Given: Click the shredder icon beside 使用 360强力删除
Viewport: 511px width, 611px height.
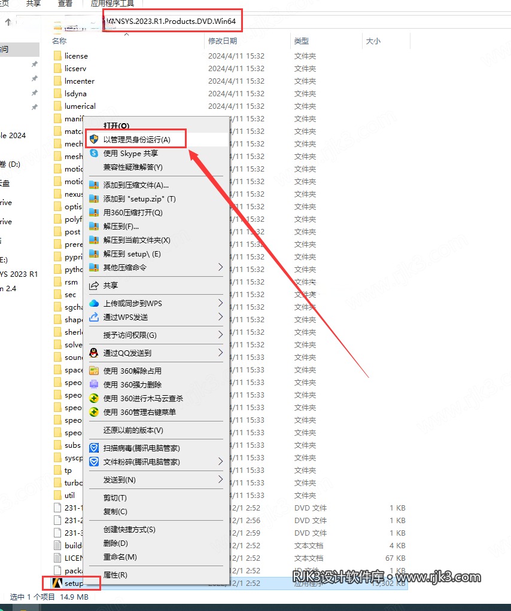Looking at the screenshot, I should (94, 384).
